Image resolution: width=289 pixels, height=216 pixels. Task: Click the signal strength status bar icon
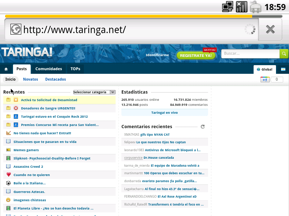[241, 7]
